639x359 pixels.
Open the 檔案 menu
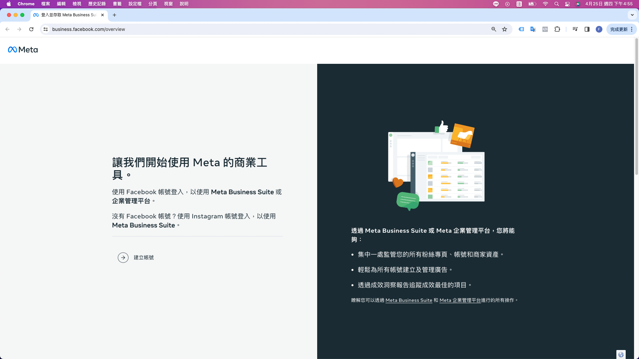click(46, 4)
